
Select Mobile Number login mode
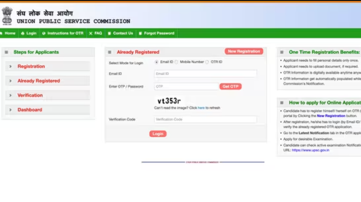(x=176, y=62)
